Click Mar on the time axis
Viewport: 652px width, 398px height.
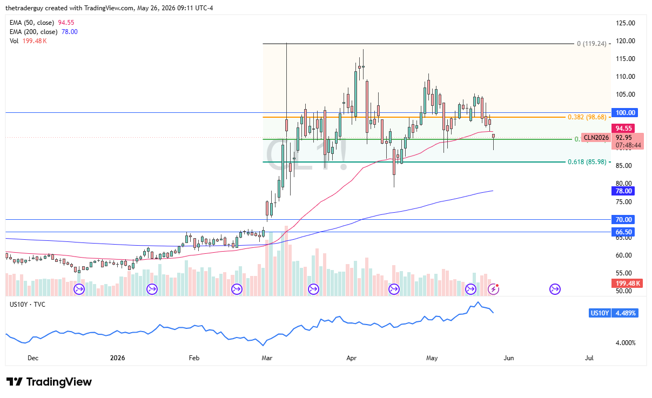pyautogui.click(x=267, y=357)
